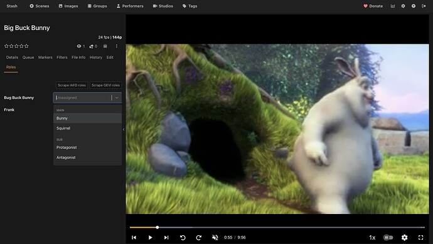This screenshot has width=433, height=244.
Task: Click the Donate heart button
Action: click(373, 6)
